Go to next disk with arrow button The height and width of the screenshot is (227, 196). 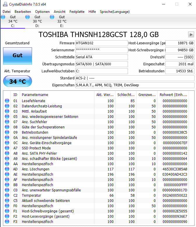191,35
